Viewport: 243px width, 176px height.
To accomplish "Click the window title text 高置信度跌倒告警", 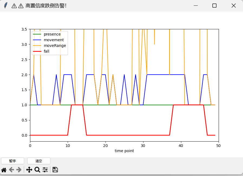I will [46, 6].
